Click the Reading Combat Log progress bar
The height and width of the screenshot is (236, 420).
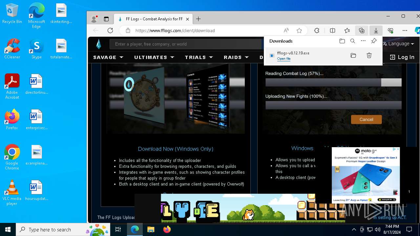(333, 83)
